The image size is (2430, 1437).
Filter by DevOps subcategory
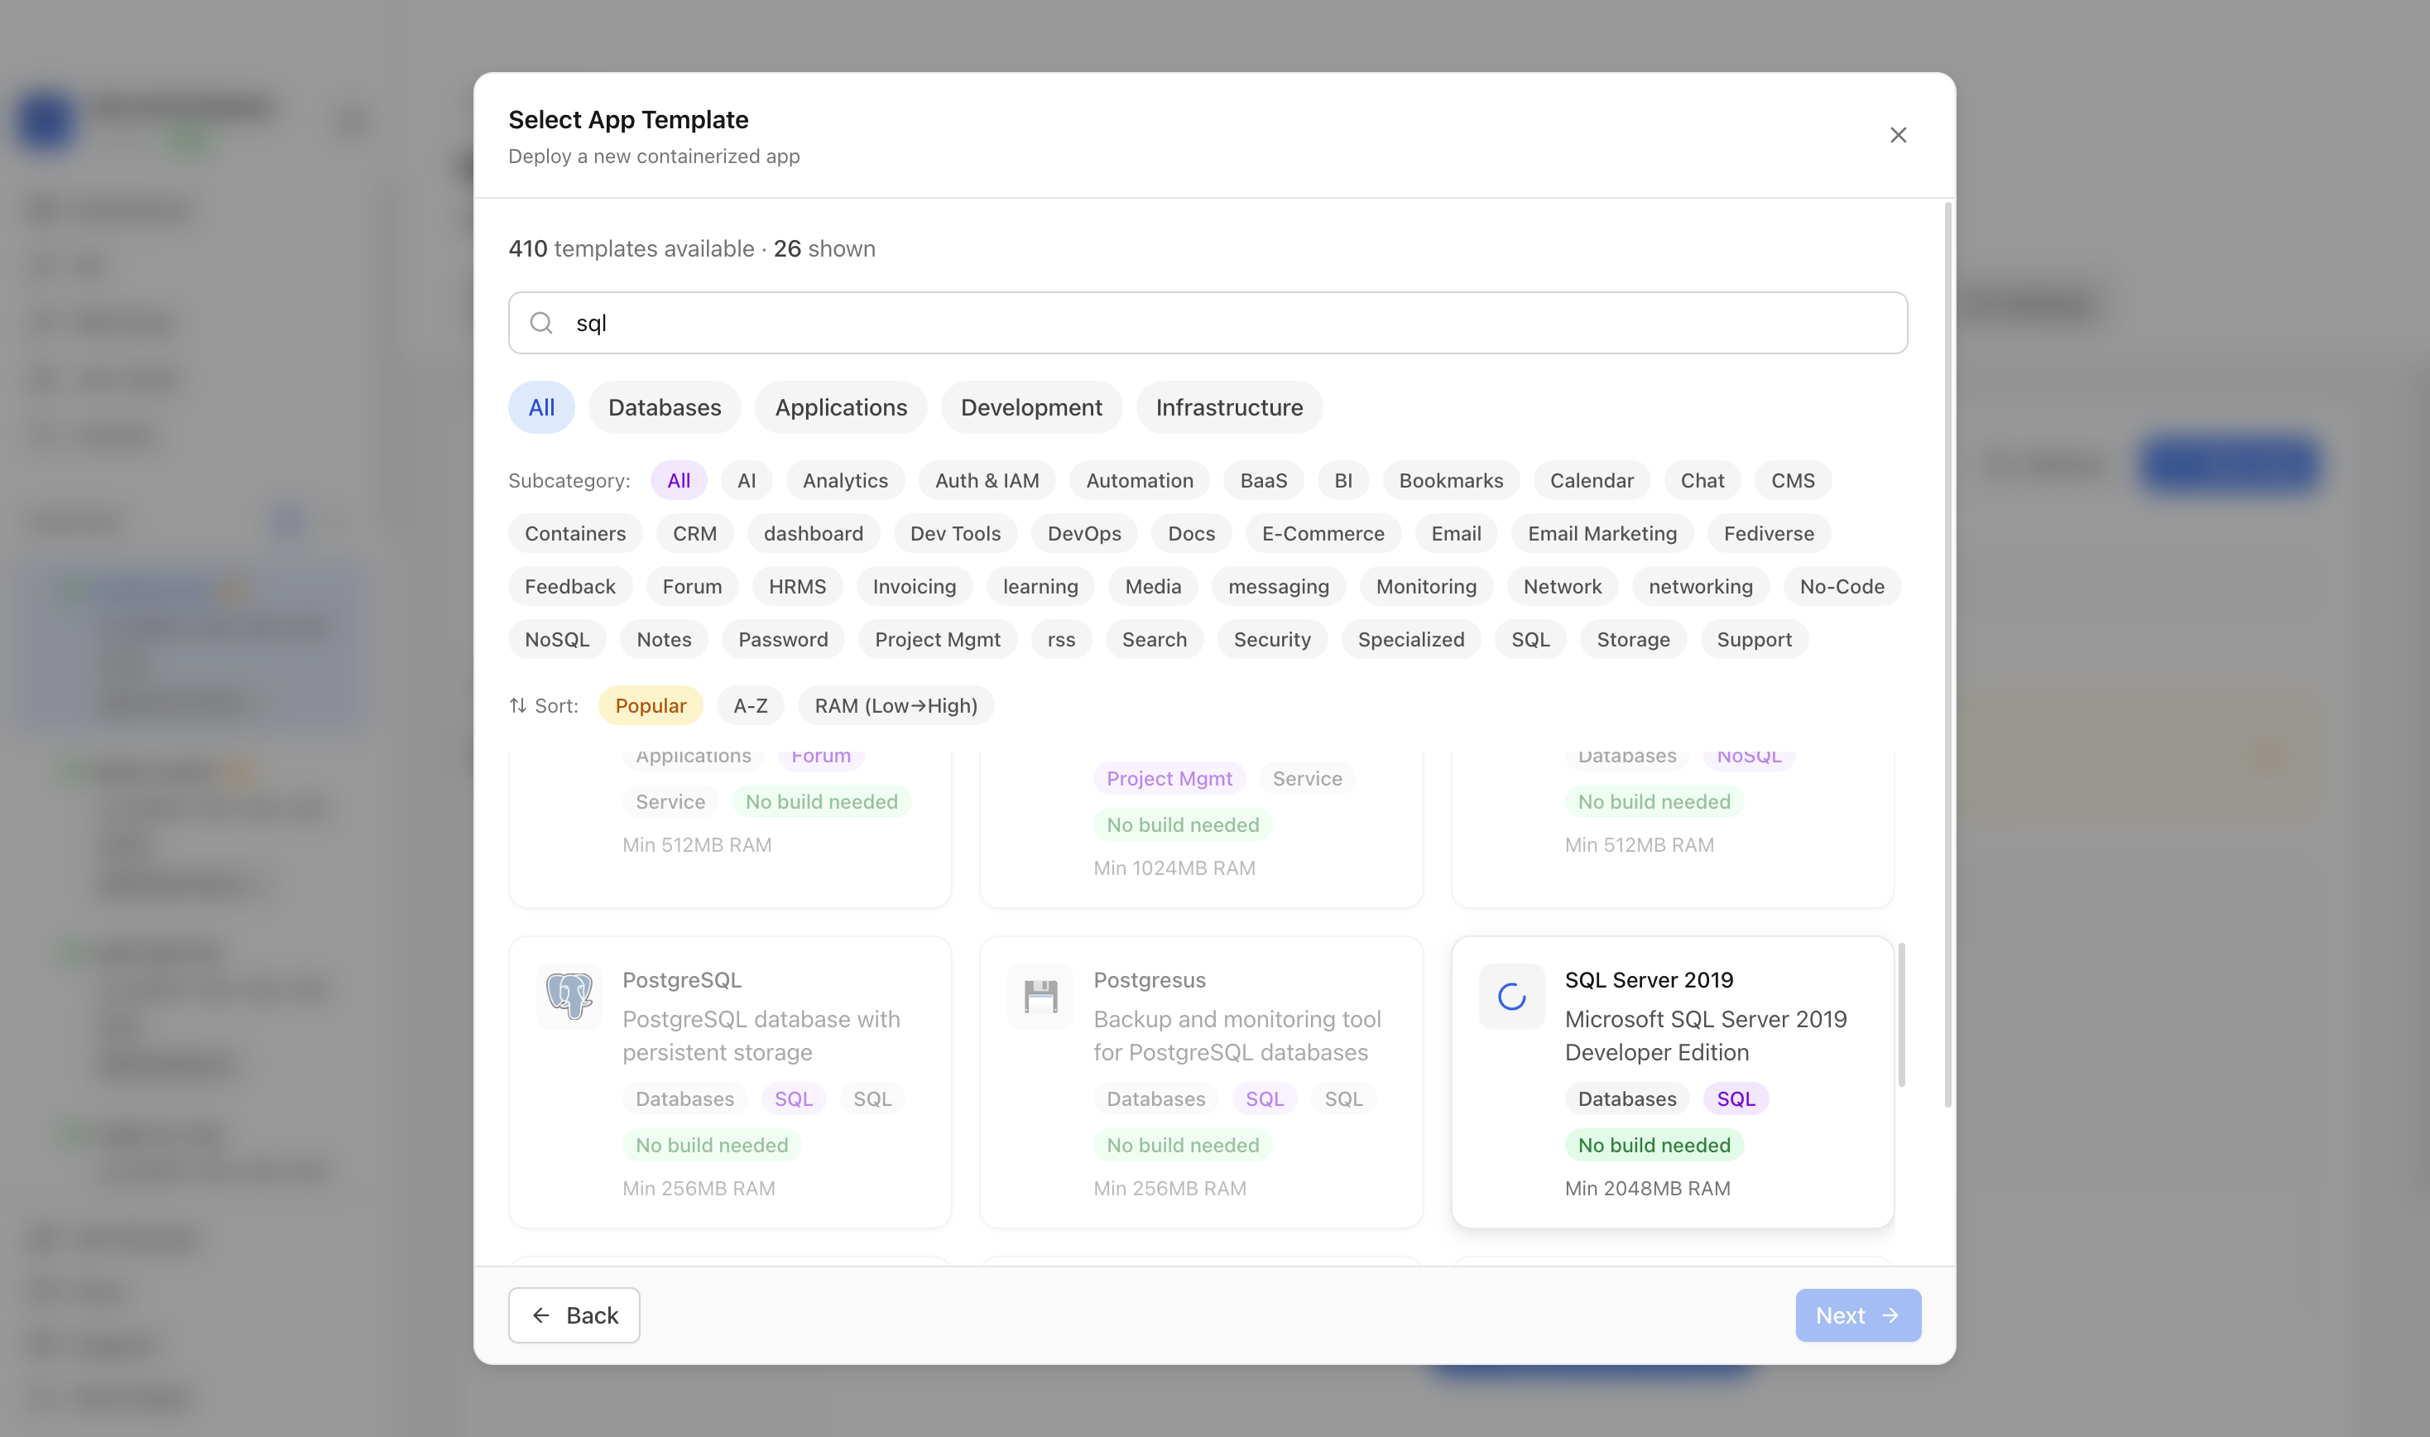1083,534
